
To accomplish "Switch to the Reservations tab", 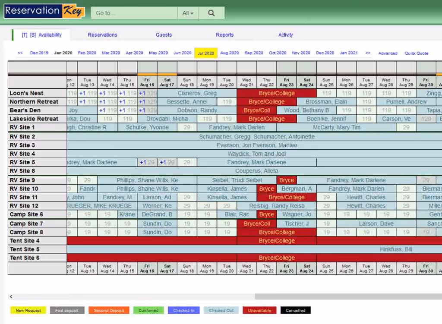I will point(102,35).
